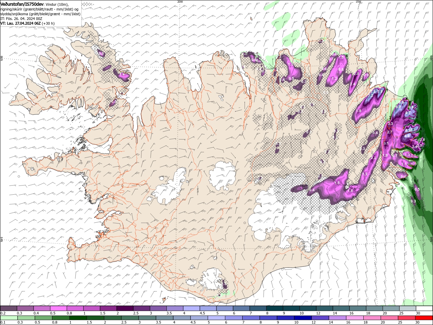This screenshot has height=325, width=433.
Task: Click the slate blue 6–7 snow legend swatch
Action: point(241,308)
